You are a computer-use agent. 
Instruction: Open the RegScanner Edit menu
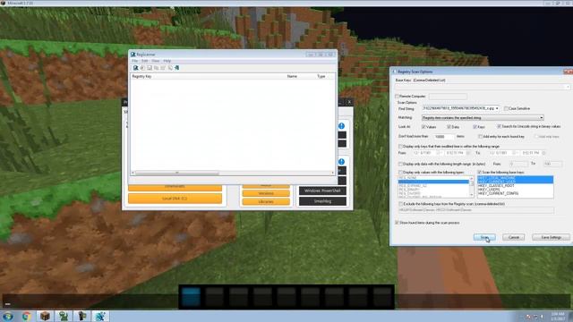click(x=145, y=61)
